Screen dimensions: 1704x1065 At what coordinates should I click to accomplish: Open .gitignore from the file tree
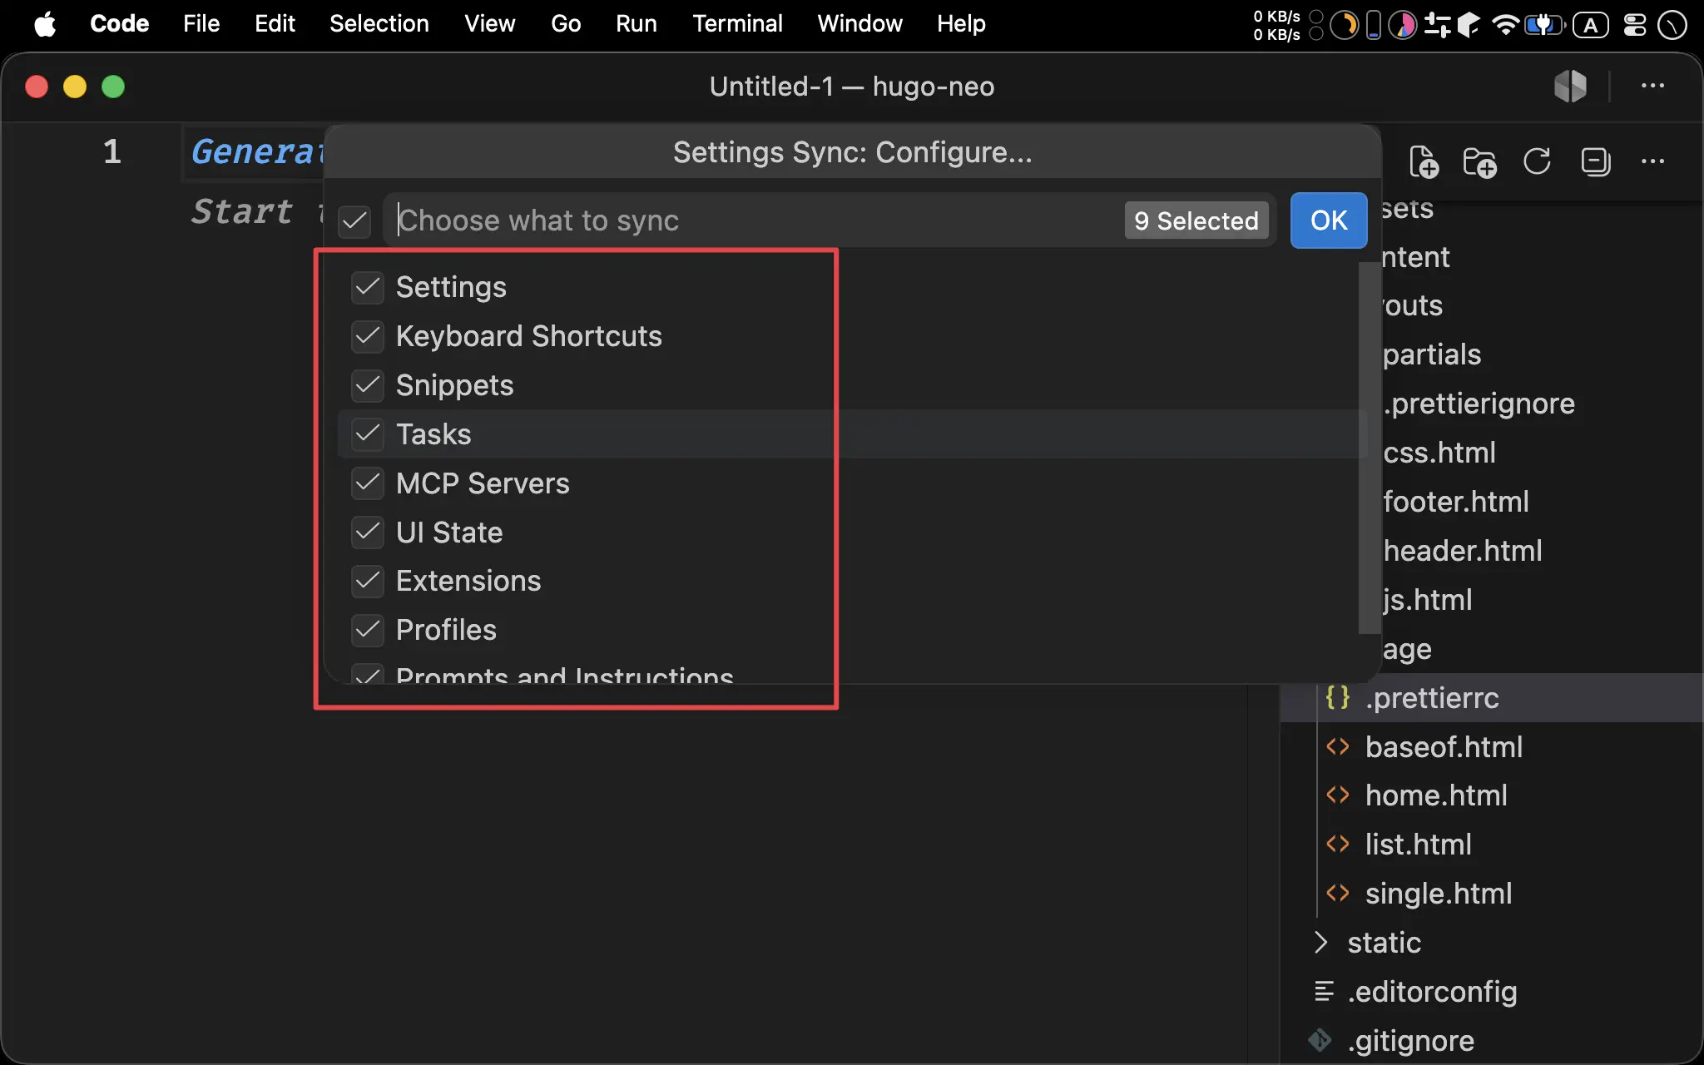[x=1411, y=1040]
